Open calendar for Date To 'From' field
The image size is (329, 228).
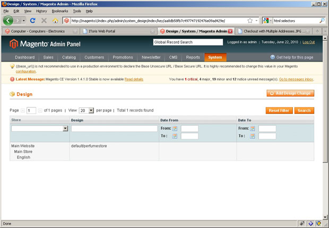tap(253, 129)
